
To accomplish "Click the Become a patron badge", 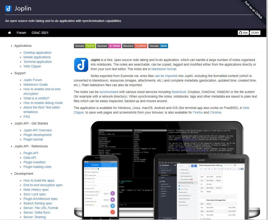I will [135, 46].
